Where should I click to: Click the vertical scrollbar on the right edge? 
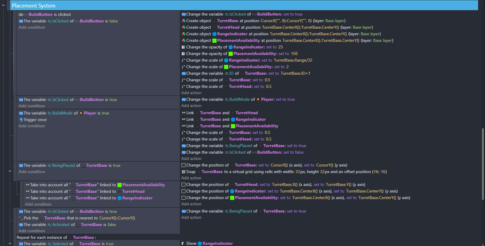[483, 164]
